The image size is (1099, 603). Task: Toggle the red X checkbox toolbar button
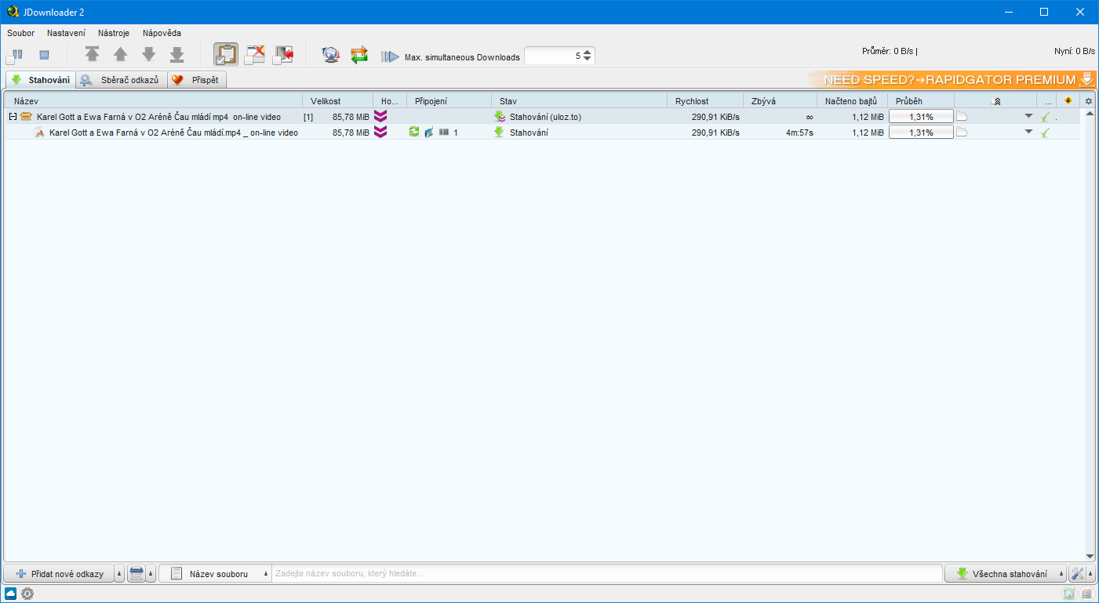pyautogui.click(x=255, y=55)
